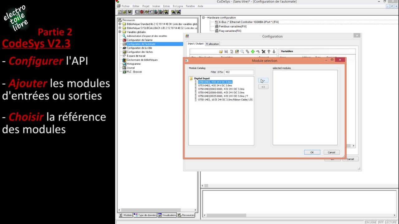Open the Editer menu
The image size is (399, 224).
(x=136, y=6)
